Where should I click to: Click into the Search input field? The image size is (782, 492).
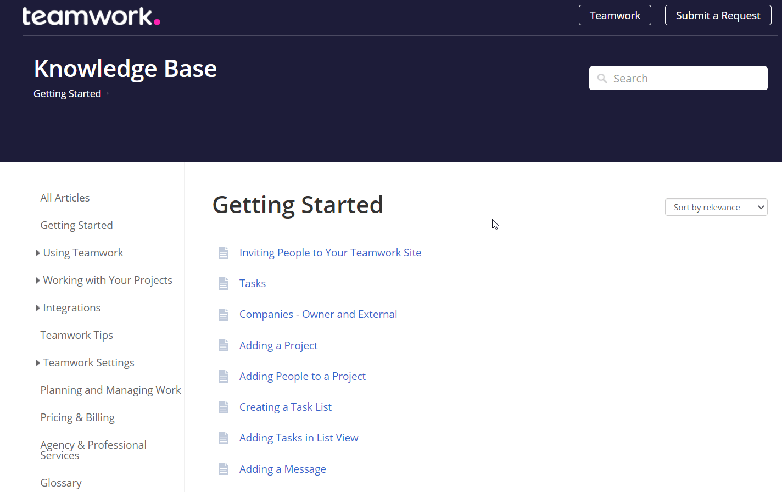[678, 79]
